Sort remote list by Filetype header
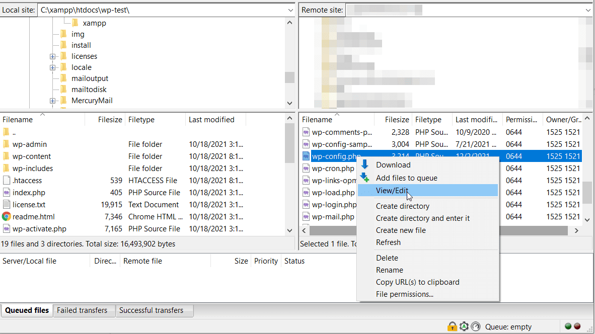The image size is (595, 334). point(432,119)
